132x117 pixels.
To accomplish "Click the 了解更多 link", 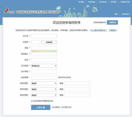I will coord(112,30).
